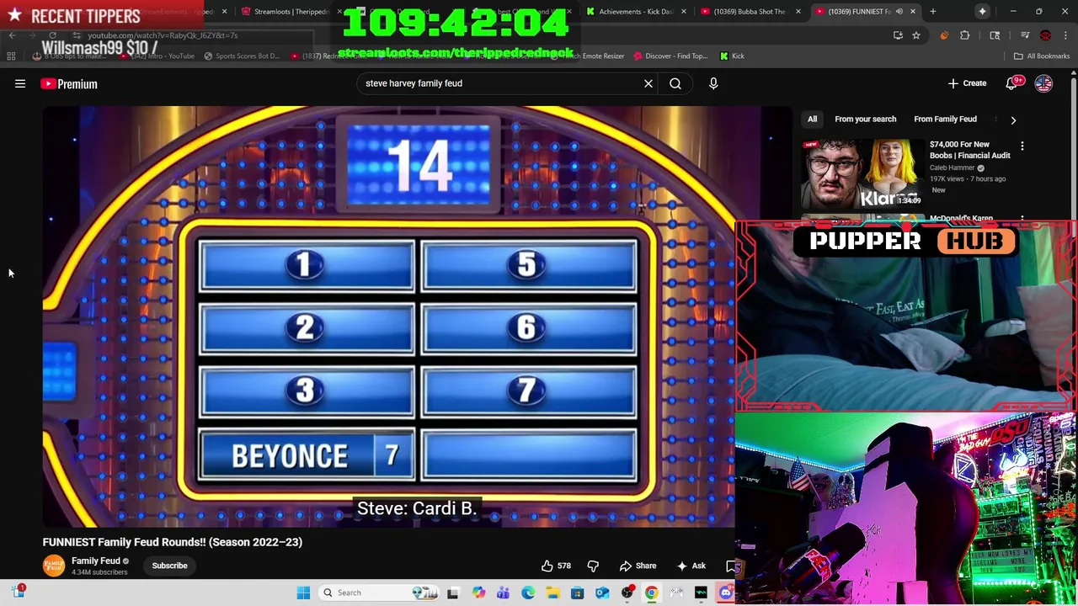
Task: Launch Copilot from the taskbar
Action: pyautogui.click(x=478, y=593)
